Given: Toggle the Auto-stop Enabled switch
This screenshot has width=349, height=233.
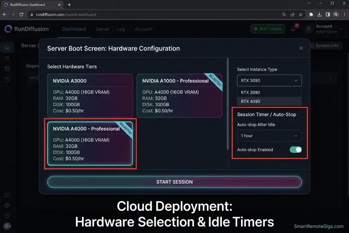Looking at the screenshot, I should (x=296, y=150).
